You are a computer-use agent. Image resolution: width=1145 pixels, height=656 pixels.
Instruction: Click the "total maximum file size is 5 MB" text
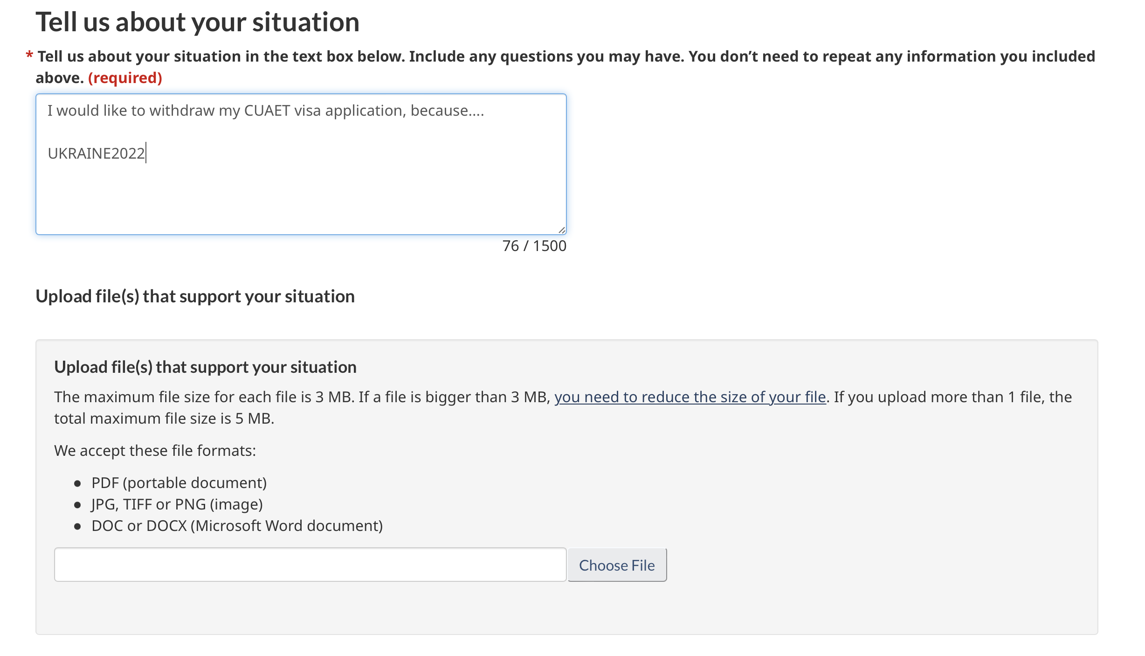pos(164,419)
